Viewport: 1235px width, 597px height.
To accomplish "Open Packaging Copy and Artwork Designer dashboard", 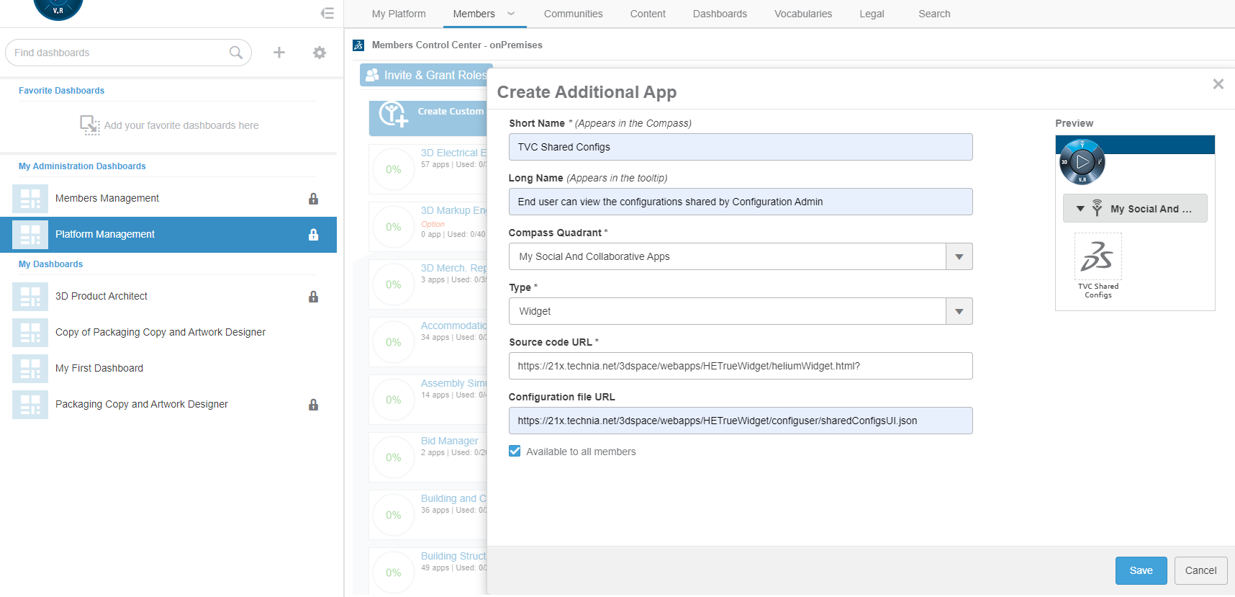I will 142,405.
